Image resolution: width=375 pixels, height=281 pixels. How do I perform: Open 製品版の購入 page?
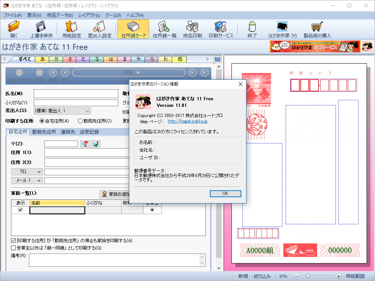pyautogui.click(x=317, y=29)
